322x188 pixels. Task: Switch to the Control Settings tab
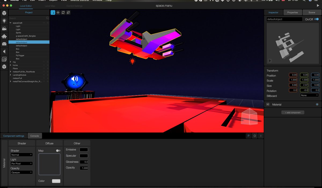75,6
